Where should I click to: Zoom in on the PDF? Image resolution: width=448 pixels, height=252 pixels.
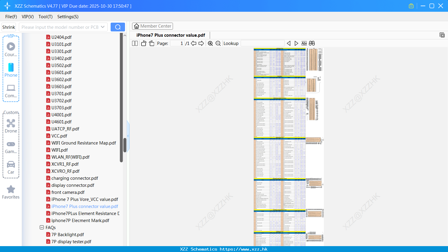click(x=210, y=43)
